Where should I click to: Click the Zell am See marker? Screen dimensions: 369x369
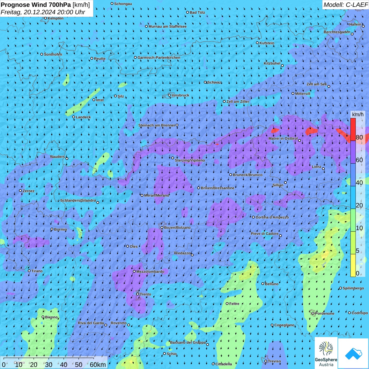pos(329,86)
